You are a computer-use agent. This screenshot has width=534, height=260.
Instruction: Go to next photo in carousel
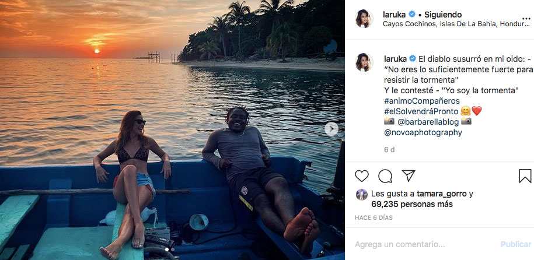point(331,129)
